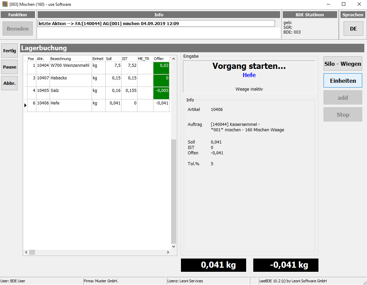This screenshot has height=285, width=367.
Task: Choose the Einheiten button
Action: pos(343,80)
